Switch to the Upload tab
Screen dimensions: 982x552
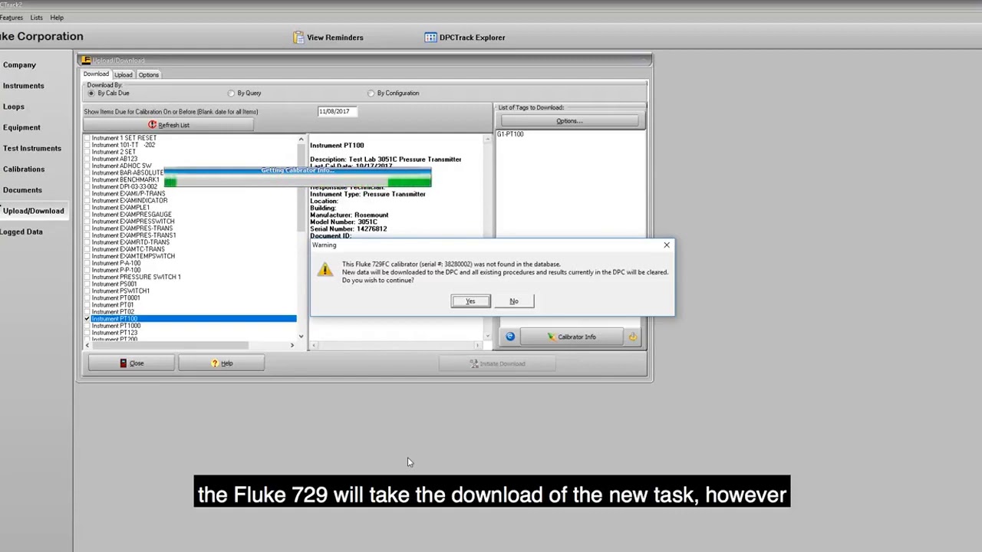(124, 75)
